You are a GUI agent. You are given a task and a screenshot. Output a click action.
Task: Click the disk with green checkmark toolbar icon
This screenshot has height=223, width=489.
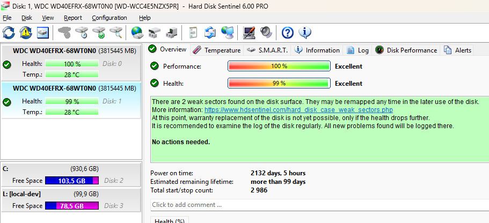(99, 33)
